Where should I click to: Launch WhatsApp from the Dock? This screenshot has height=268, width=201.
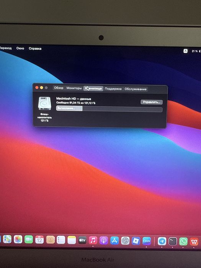click(x=183, y=242)
